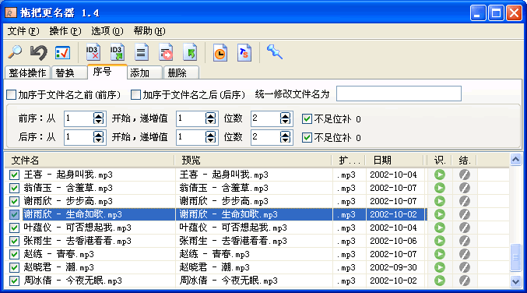Click the 扩... extension column header

point(349,161)
